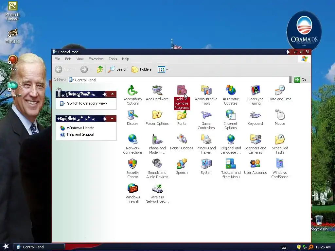Click Switch to Category View link

coord(87,103)
